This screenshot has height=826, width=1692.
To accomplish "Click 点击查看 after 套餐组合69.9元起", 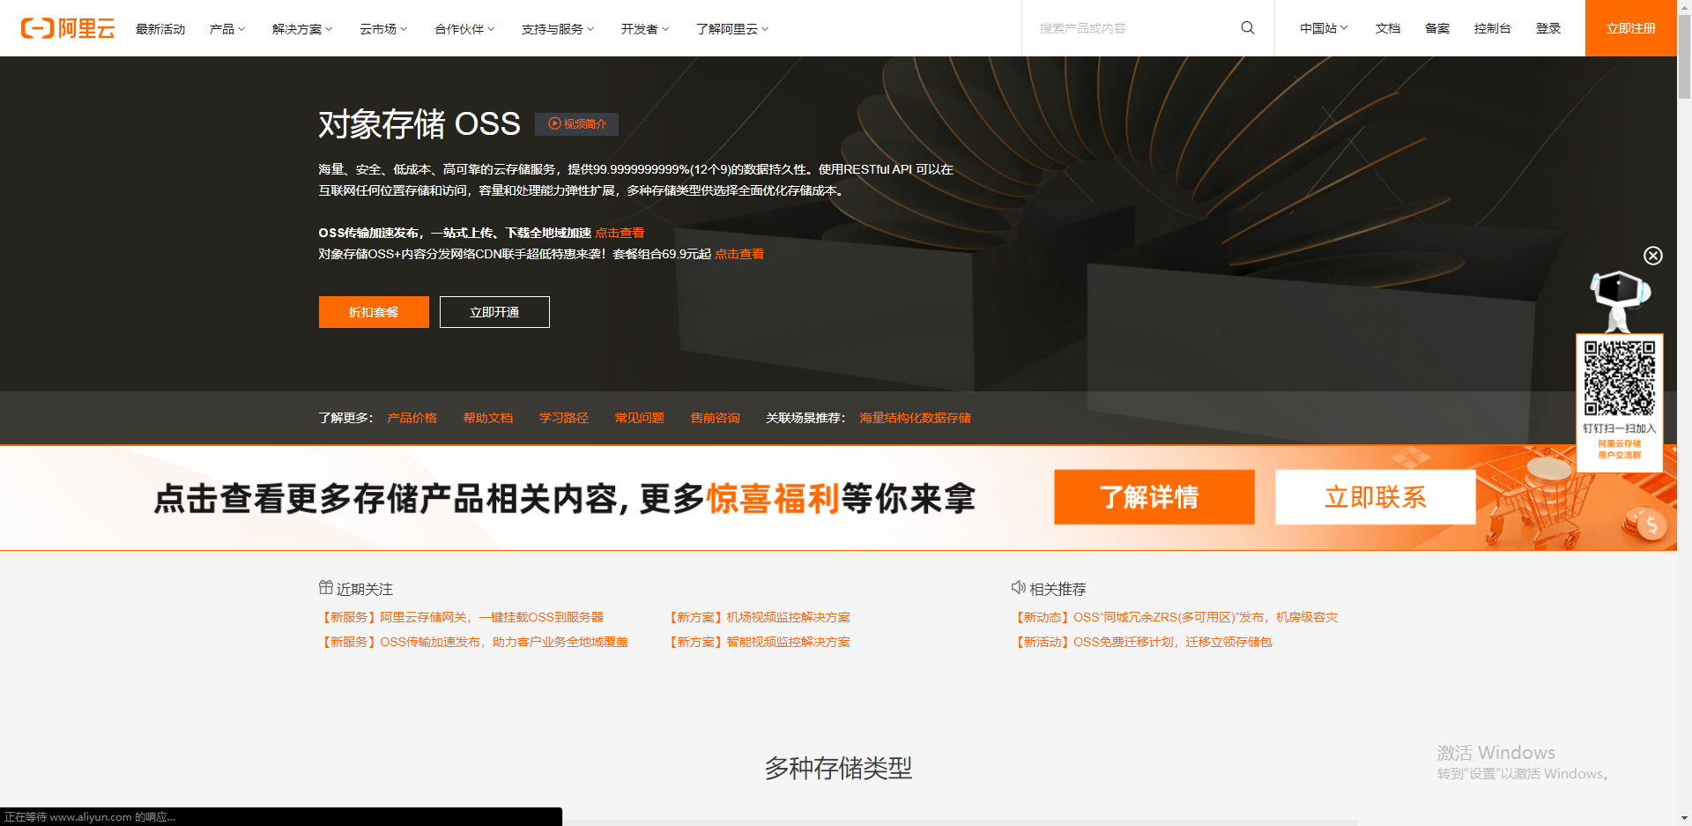I will pyautogui.click(x=739, y=254).
